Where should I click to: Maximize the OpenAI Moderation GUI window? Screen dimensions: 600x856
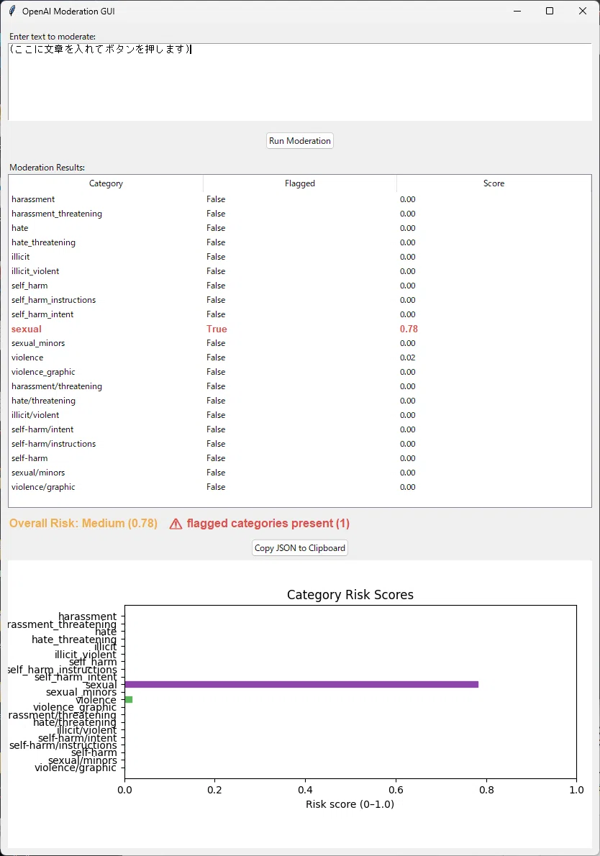[550, 11]
